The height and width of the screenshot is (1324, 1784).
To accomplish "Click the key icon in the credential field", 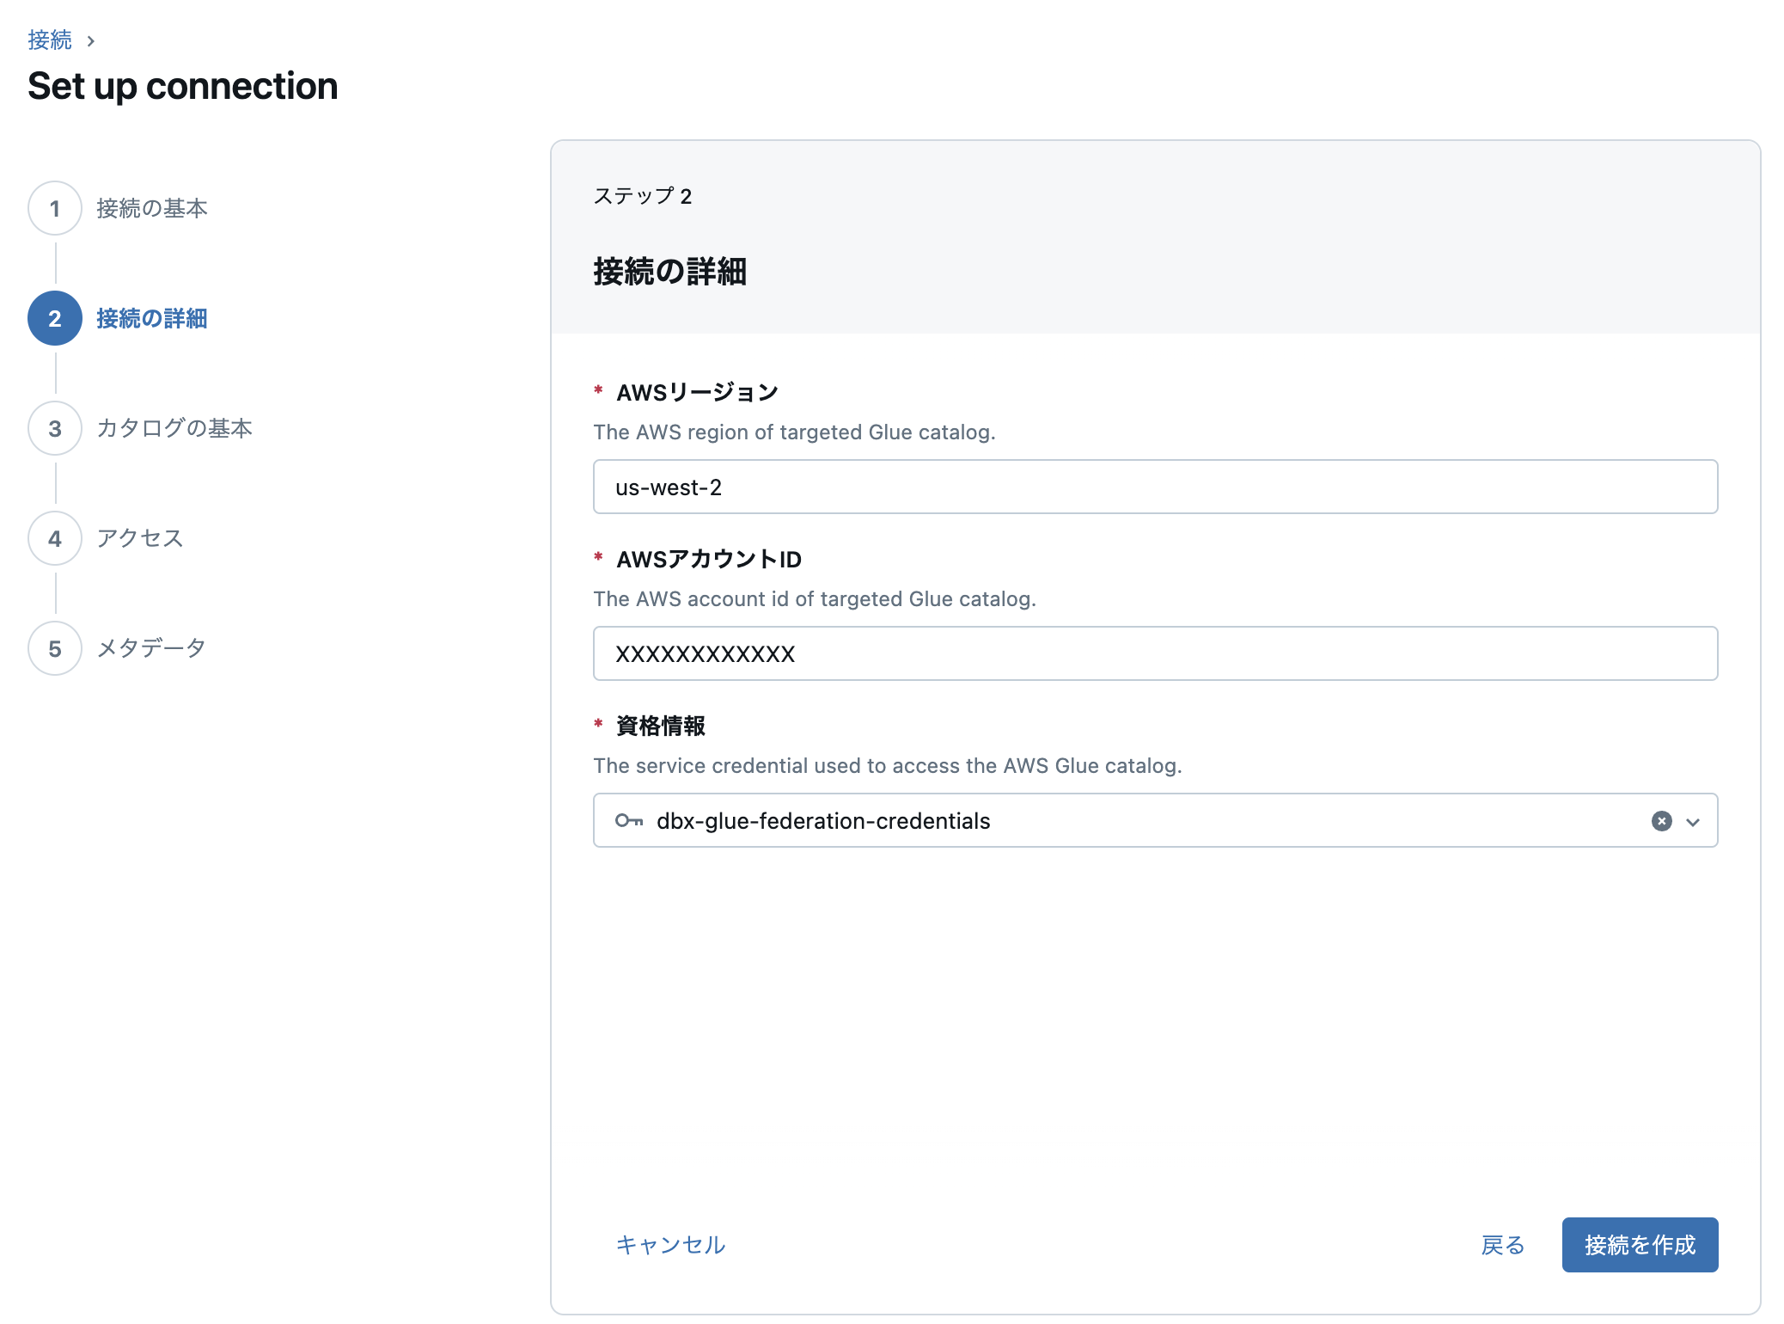I will pyautogui.click(x=628, y=821).
